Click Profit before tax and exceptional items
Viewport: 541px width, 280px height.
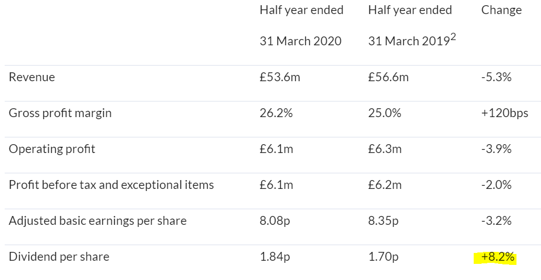pos(111,185)
